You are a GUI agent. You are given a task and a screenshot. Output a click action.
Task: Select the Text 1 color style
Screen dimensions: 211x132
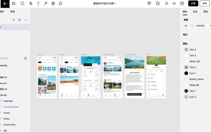pyautogui.click(x=193, y=91)
